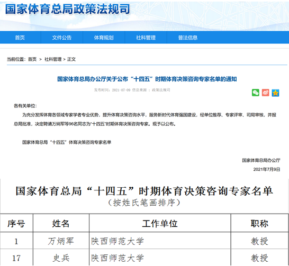Select the 各有关单位 salutation line
The height and width of the screenshot is (266, 289).
click(x=25, y=106)
